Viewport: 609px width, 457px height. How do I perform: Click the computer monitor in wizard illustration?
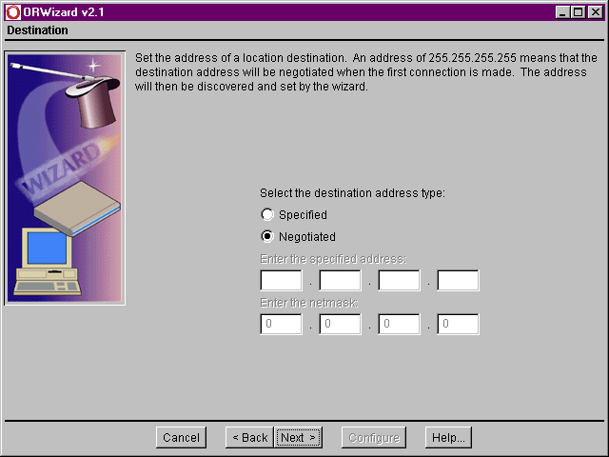tap(48, 249)
